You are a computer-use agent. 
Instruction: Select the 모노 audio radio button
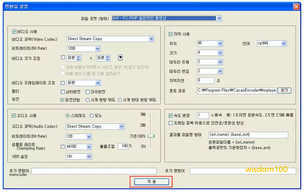point(91,115)
